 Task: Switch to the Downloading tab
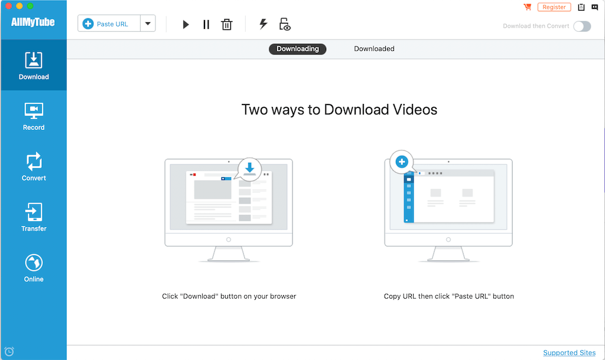click(297, 49)
